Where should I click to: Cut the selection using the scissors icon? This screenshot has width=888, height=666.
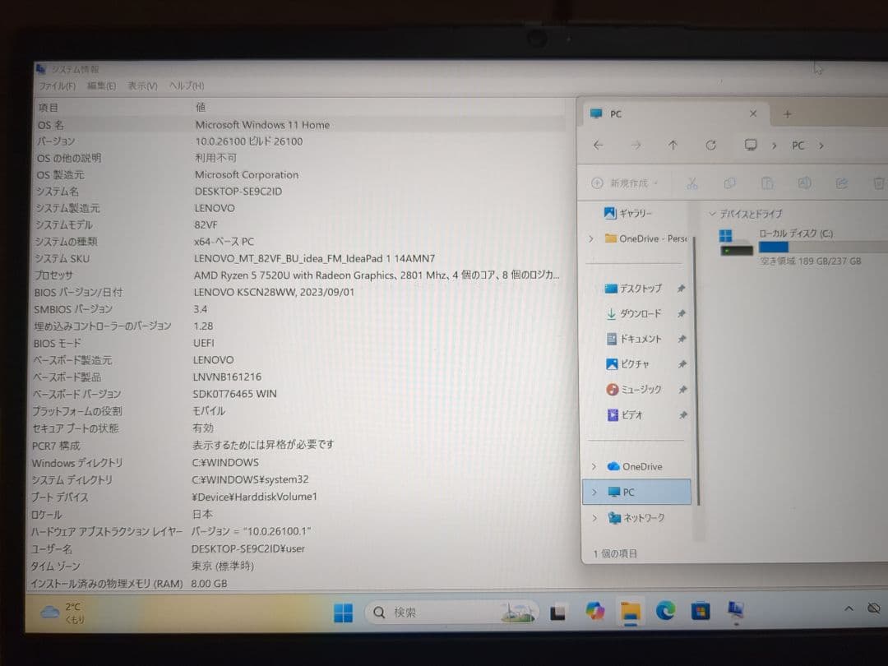click(x=693, y=183)
